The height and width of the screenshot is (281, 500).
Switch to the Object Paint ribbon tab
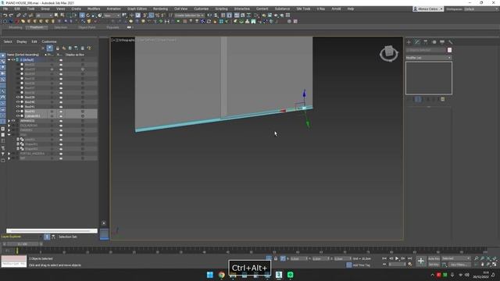click(87, 27)
